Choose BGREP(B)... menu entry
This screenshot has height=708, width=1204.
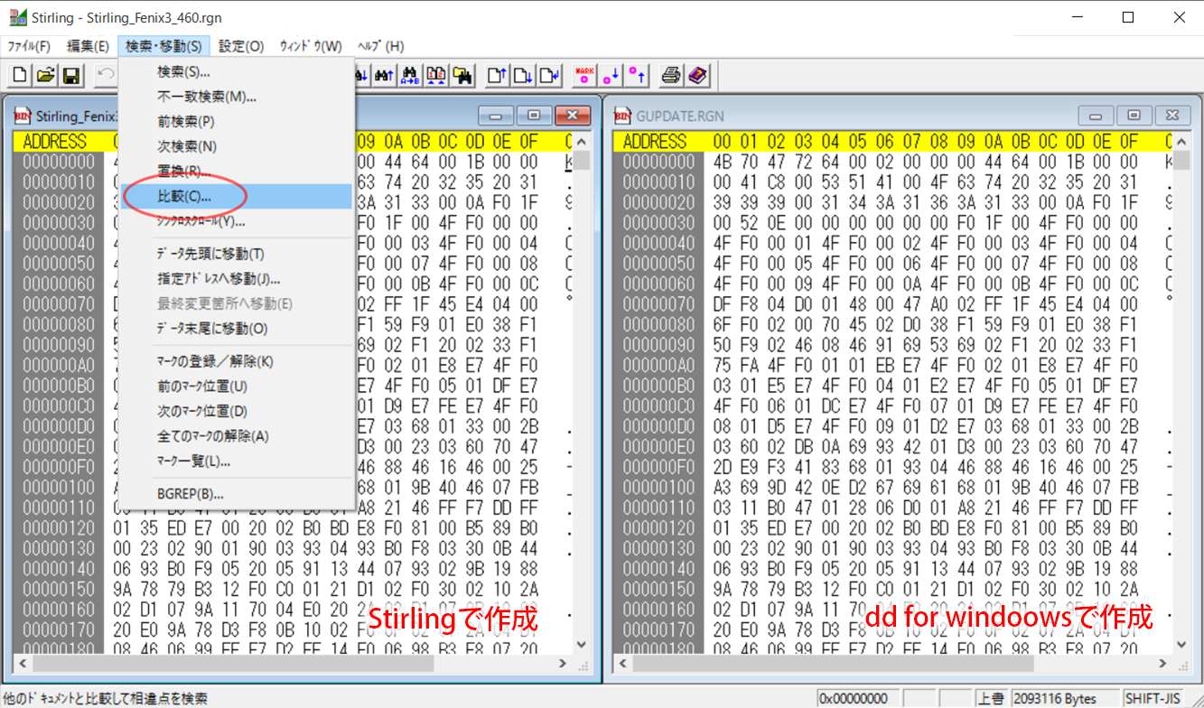click(237, 494)
